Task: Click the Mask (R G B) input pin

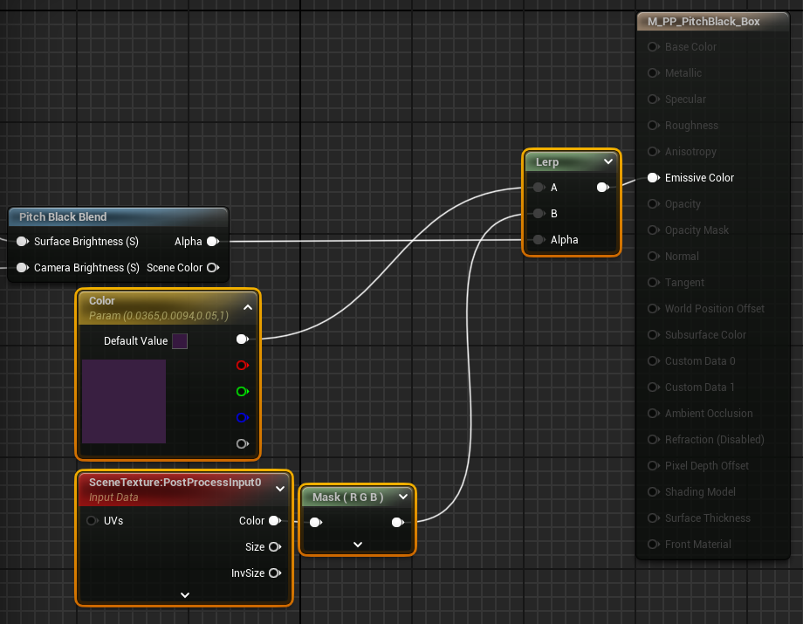Action: tap(316, 522)
